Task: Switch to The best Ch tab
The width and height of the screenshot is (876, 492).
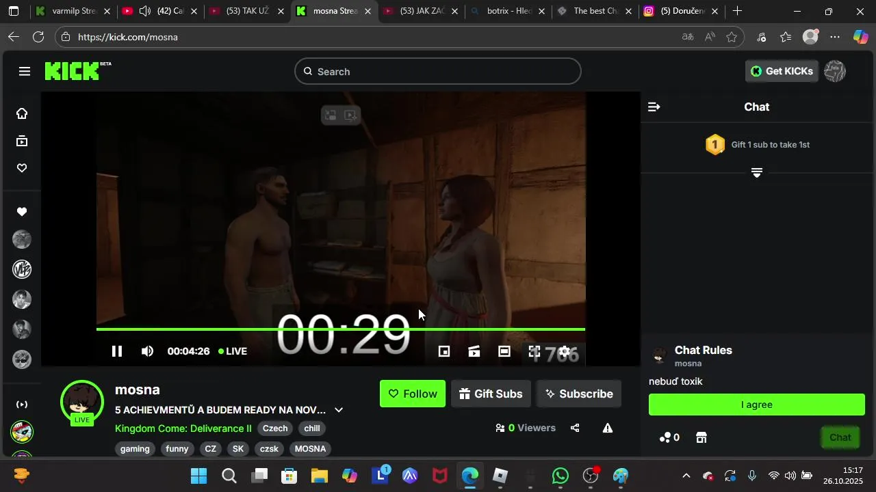Action: point(595,12)
